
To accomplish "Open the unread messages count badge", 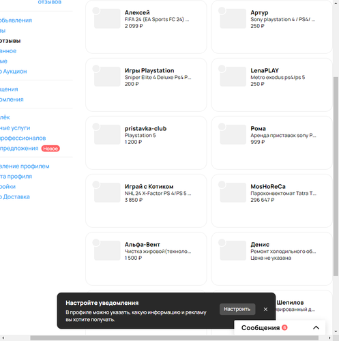I will pos(284,327).
